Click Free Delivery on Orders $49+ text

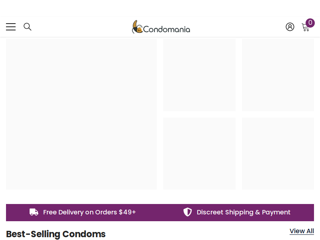coord(89,212)
